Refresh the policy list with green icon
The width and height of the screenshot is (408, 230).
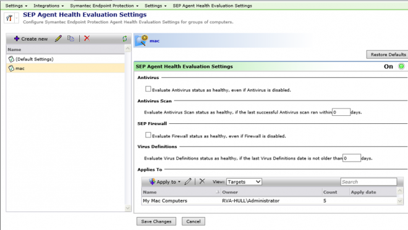point(125,39)
